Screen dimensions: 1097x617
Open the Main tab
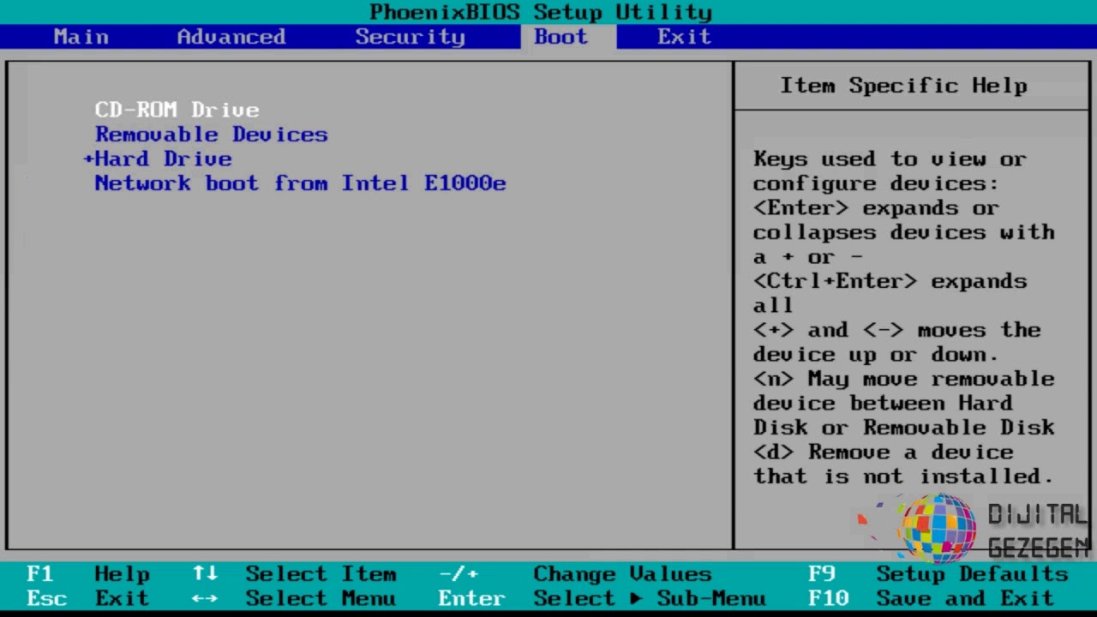pyautogui.click(x=81, y=37)
